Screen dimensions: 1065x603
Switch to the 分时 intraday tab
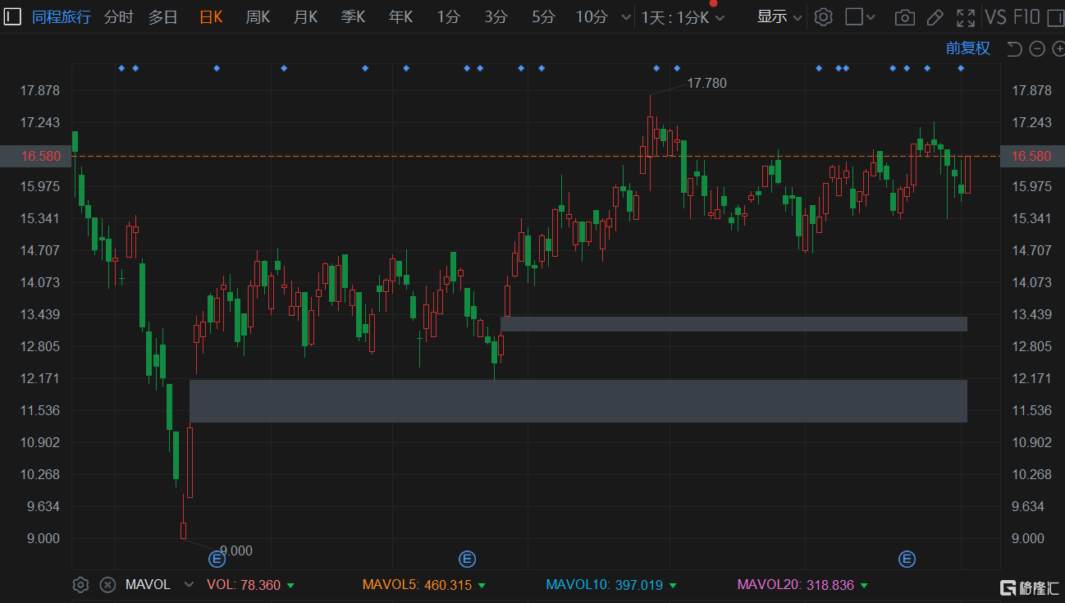pos(118,17)
